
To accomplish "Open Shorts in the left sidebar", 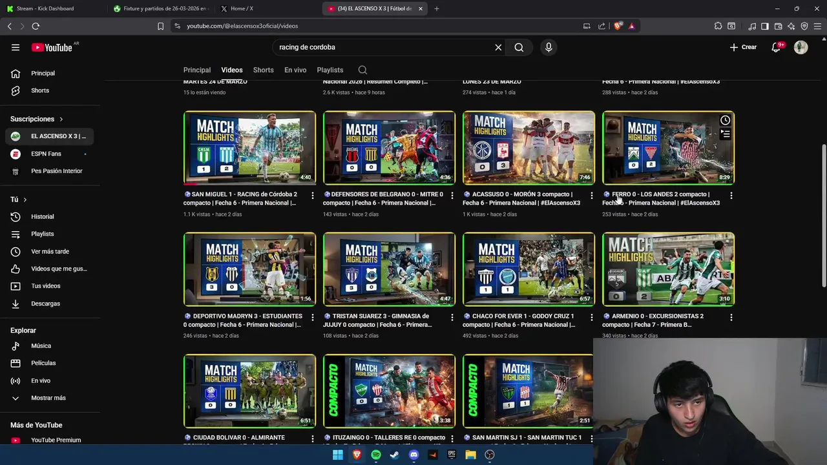I will point(50,90).
